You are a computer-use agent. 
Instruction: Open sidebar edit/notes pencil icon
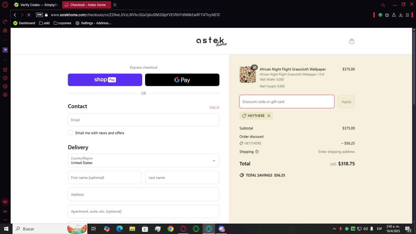pyautogui.click(x=5, y=70)
